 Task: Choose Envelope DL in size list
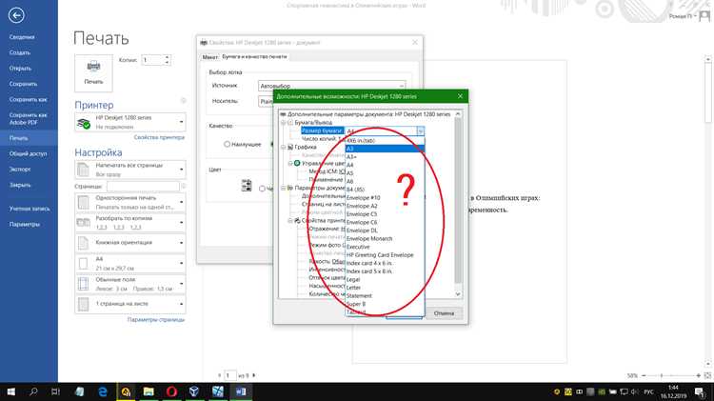385,231
